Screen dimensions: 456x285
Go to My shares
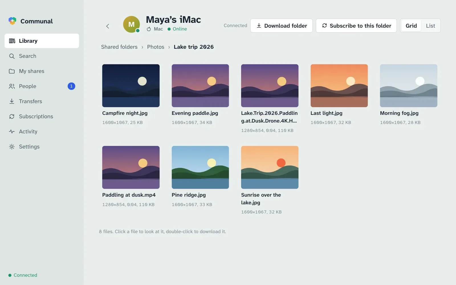click(x=42, y=71)
